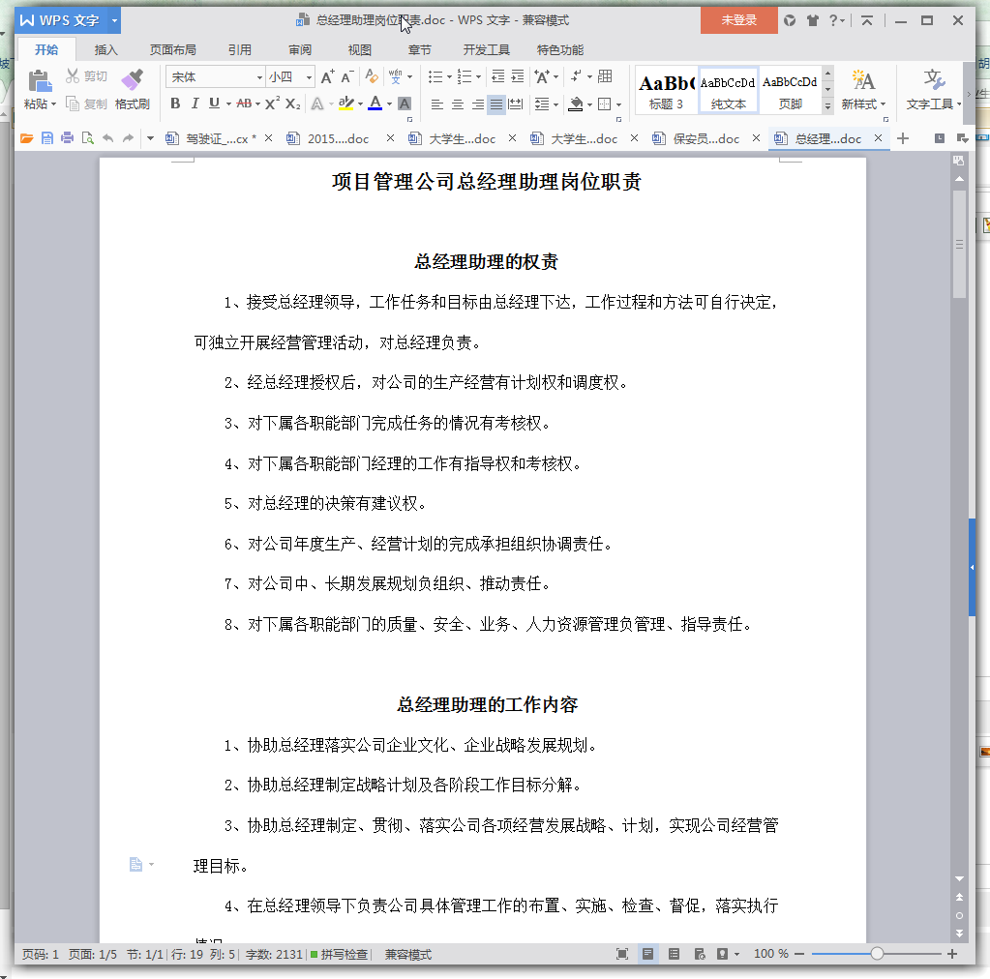This screenshot has height=979, width=990.
Task: Toggle eye protection mode bulb icon
Action: [x=722, y=954]
